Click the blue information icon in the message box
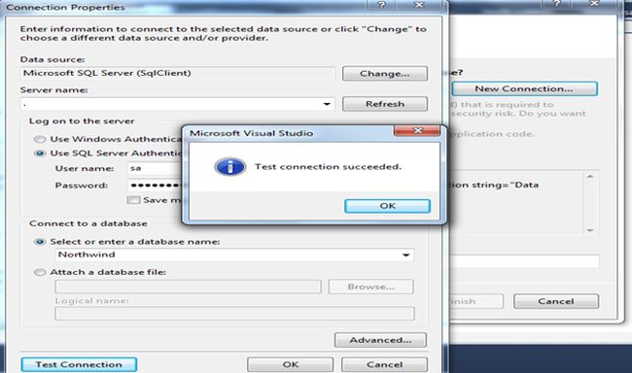Image resolution: width=632 pixels, height=373 pixels. [x=229, y=166]
